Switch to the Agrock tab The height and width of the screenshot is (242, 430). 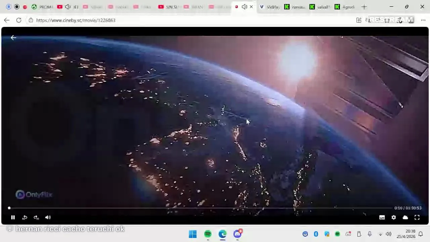click(345, 7)
